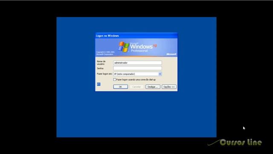The width and height of the screenshot is (273, 154).
Task: Click the Desligar button
Action: tap(153, 87)
